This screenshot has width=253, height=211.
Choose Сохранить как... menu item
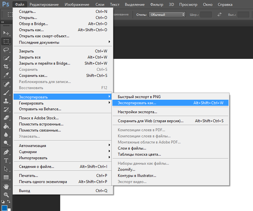pyautogui.click(x=63, y=76)
